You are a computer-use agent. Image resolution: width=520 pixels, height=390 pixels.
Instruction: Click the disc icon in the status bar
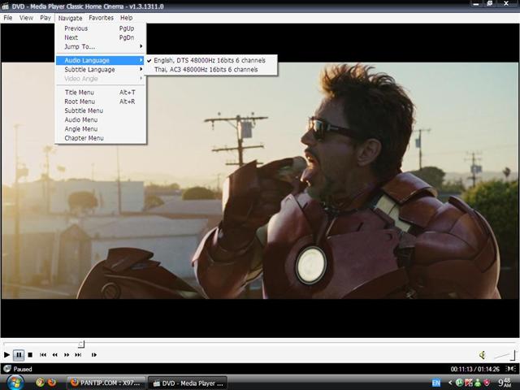[x=7, y=369]
